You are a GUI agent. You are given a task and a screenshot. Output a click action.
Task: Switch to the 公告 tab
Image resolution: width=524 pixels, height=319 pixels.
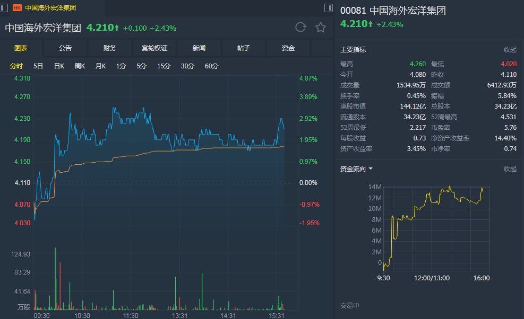[x=65, y=48]
